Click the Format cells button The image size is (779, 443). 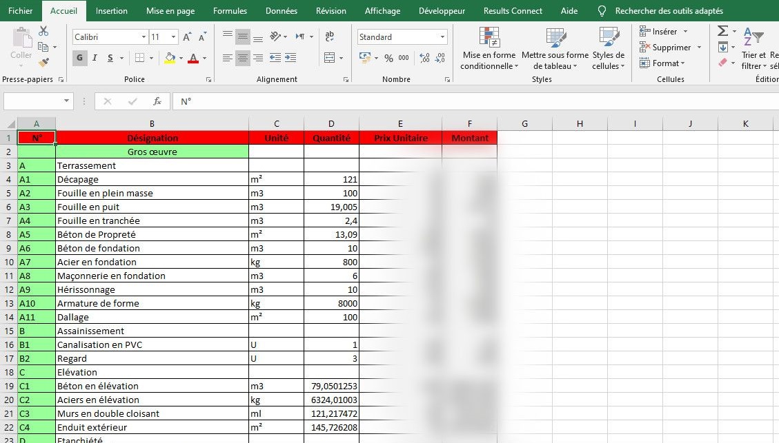[662, 63]
